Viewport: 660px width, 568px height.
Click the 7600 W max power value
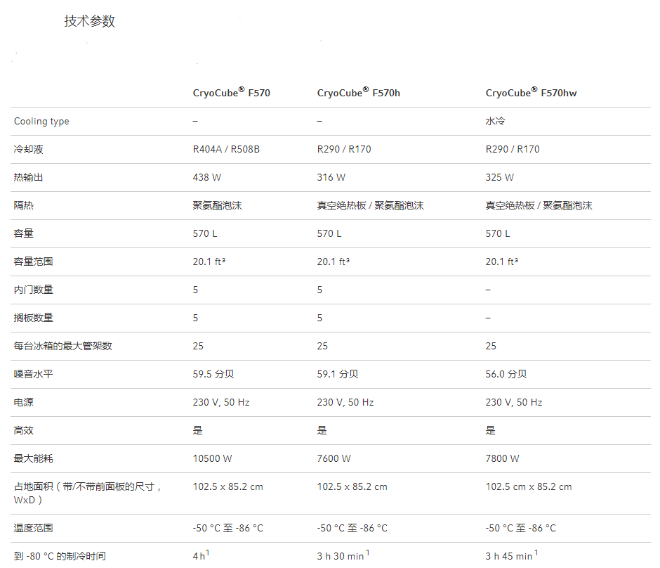tap(334, 458)
